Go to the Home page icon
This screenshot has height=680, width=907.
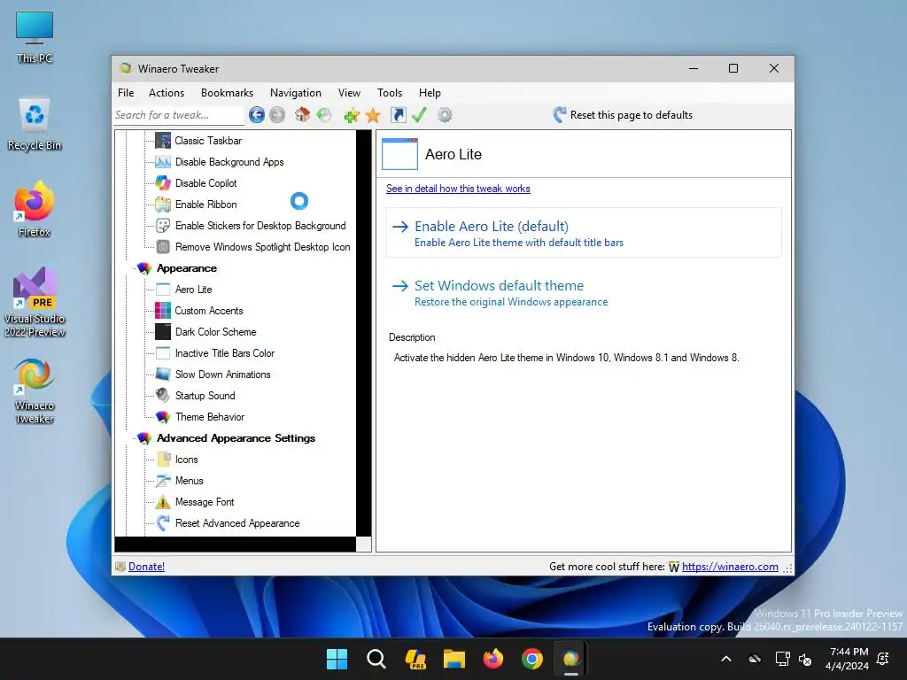(303, 115)
